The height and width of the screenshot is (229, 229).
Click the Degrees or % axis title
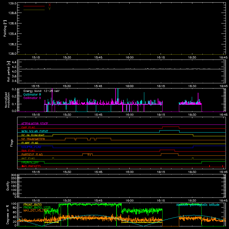tap(8, 214)
